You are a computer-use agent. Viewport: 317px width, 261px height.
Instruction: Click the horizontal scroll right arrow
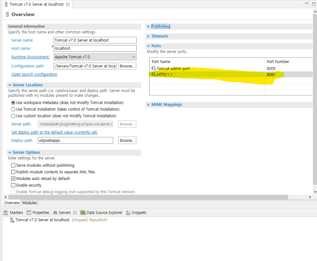point(310,197)
